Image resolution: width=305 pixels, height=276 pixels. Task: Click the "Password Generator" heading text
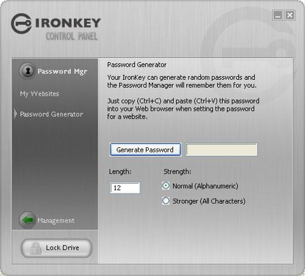tap(137, 65)
